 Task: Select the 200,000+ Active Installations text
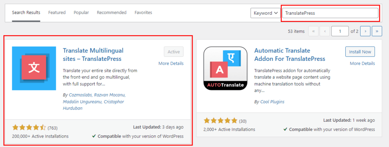click(40, 136)
